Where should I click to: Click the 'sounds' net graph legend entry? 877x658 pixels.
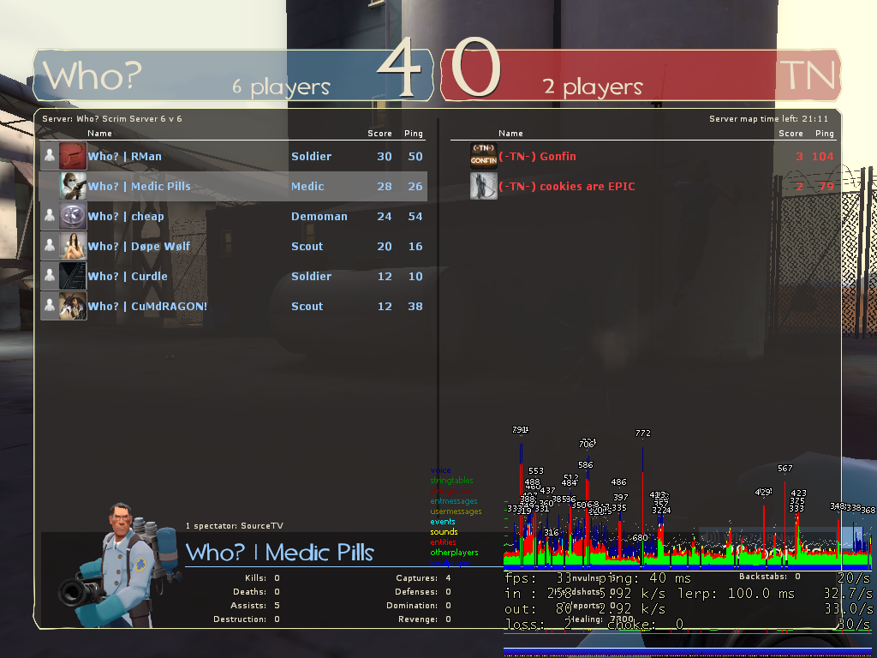pos(444,532)
